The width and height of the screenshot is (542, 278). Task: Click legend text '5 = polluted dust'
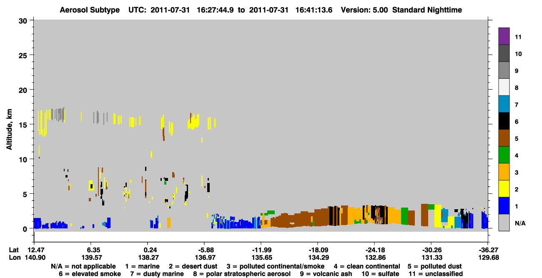tap(435, 266)
